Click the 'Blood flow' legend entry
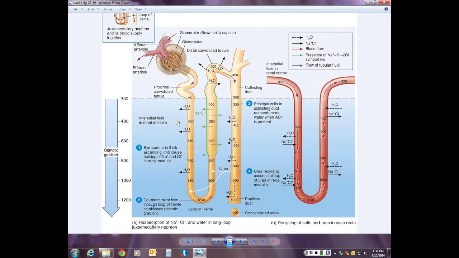This screenshot has height=258, width=459. [x=314, y=49]
